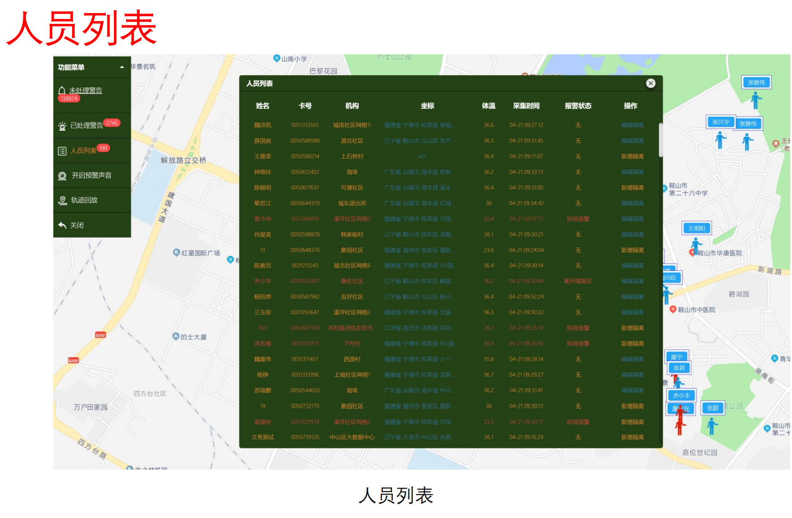The width and height of the screenshot is (792, 518).
Task: Click 新增隔离 for card 0050648376
Action: pyautogui.click(x=632, y=250)
